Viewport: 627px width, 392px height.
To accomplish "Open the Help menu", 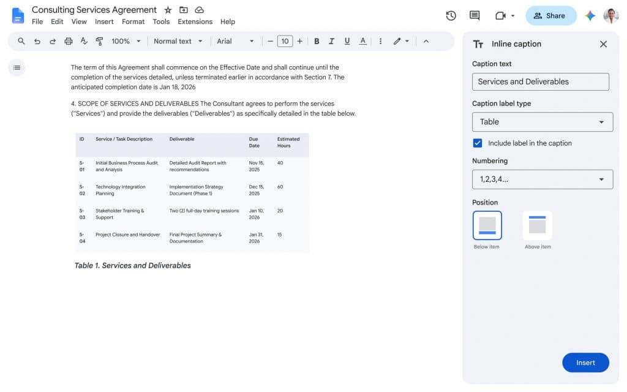I will (228, 21).
